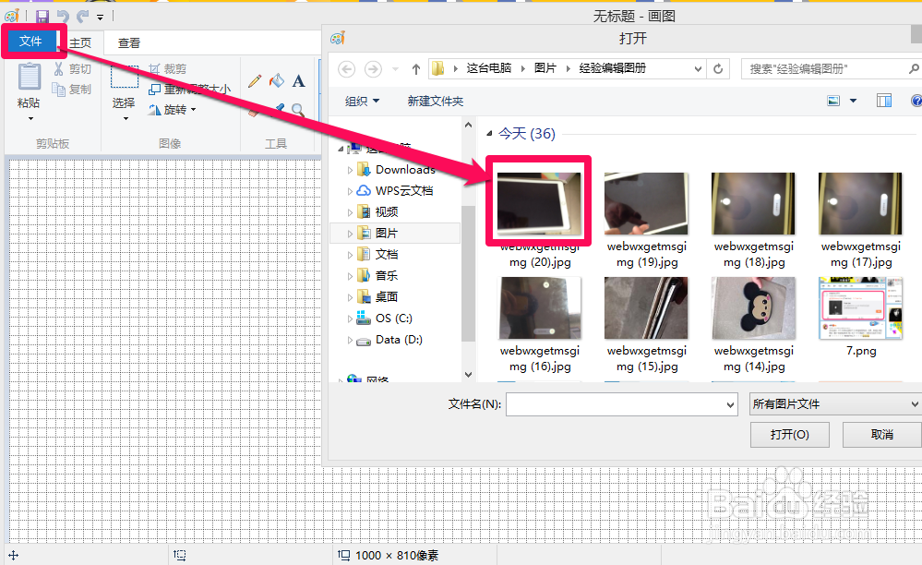Click the 粘贴 clipboard icon
The width and height of the screenshot is (922, 565).
tap(29, 77)
